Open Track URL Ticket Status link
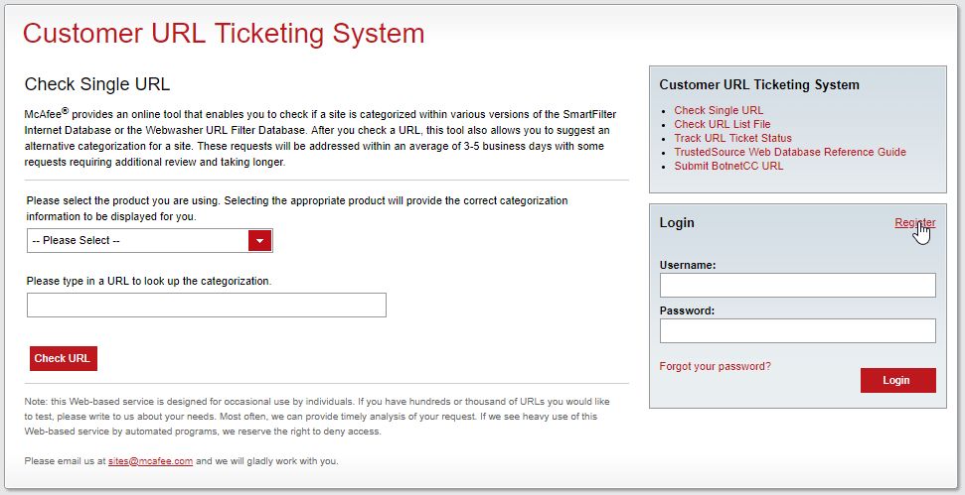This screenshot has width=965, height=495. click(x=732, y=138)
